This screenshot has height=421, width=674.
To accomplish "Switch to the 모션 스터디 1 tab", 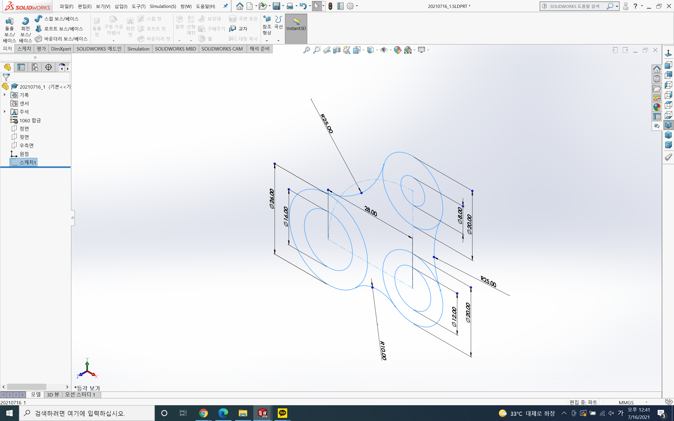I will click(80, 394).
